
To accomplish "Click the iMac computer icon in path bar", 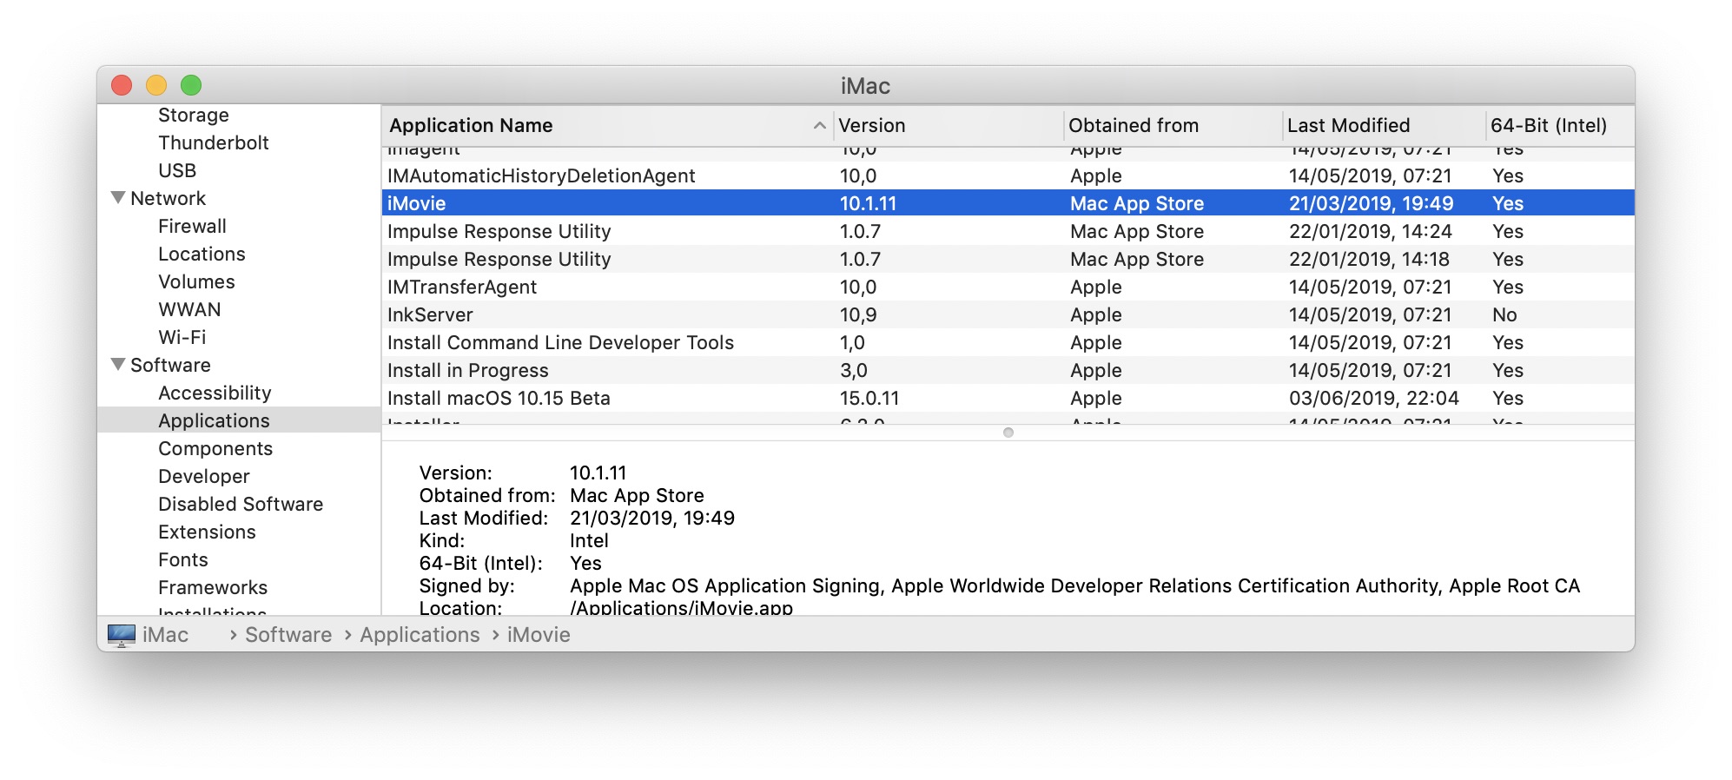I will pyautogui.click(x=122, y=635).
